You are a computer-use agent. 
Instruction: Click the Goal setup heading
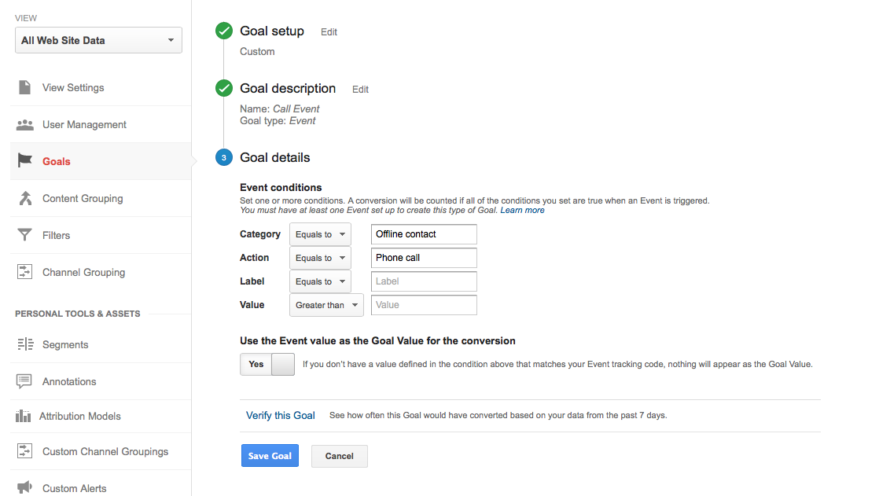[x=272, y=31]
